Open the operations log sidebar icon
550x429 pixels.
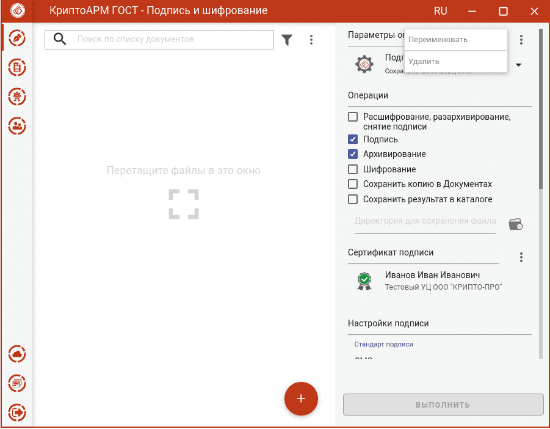(17, 383)
